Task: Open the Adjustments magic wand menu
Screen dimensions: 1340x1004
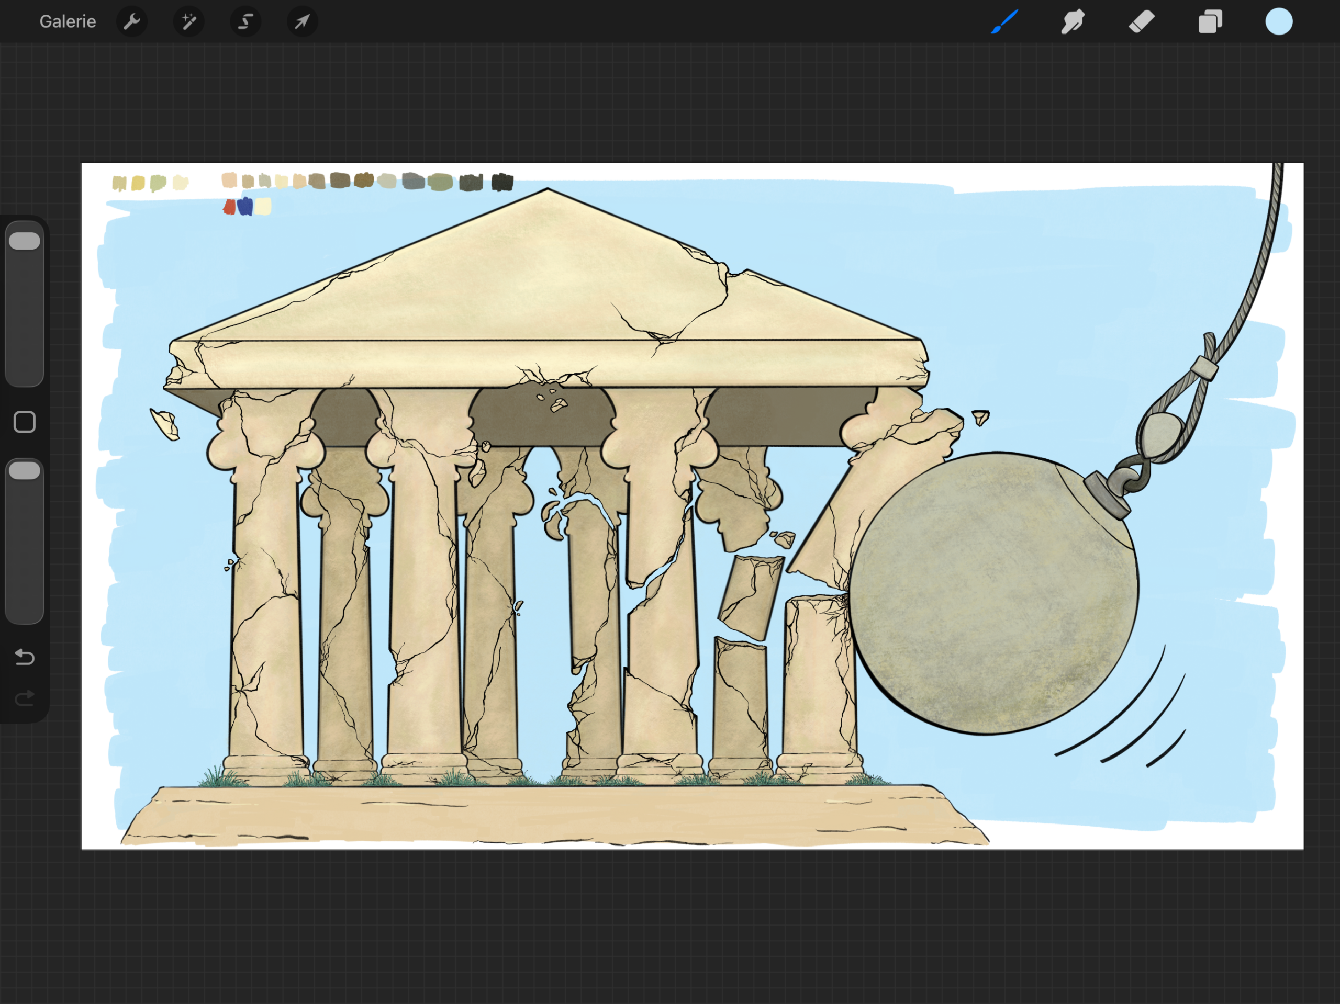Action: [188, 22]
